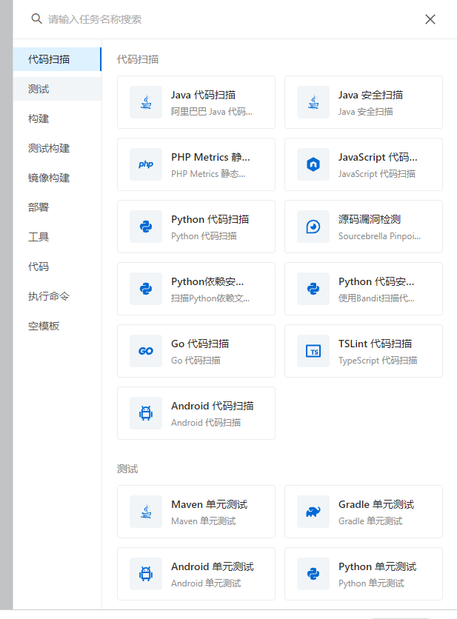Click the 代码扫描 section heading
This screenshot has width=457, height=619.
138,59
